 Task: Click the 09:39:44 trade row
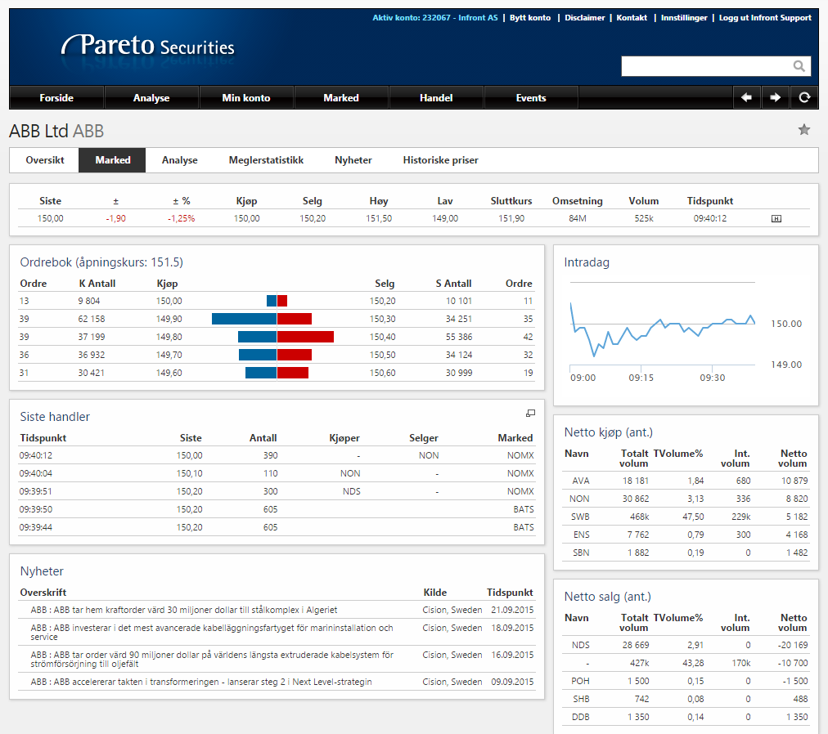tap(277, 527)
